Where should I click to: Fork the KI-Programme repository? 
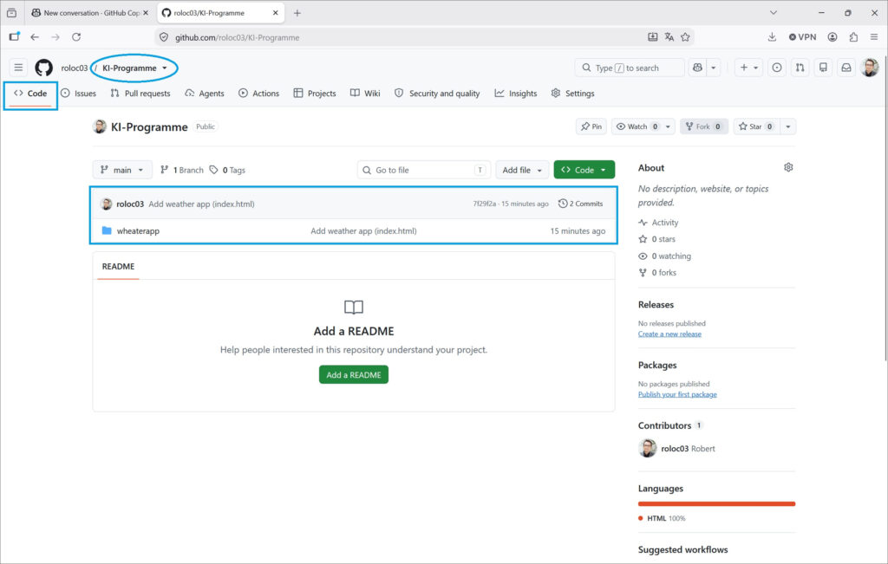pyautogui.click(x=703, y=126)
